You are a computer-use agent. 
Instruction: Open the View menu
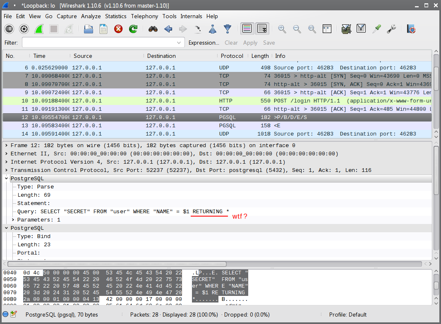click(x=35, y=16)
